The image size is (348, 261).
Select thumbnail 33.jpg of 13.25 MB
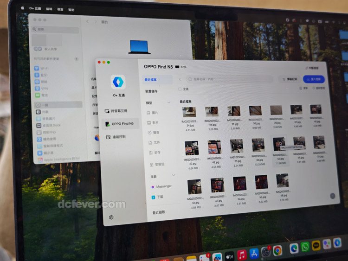(258, 145)
